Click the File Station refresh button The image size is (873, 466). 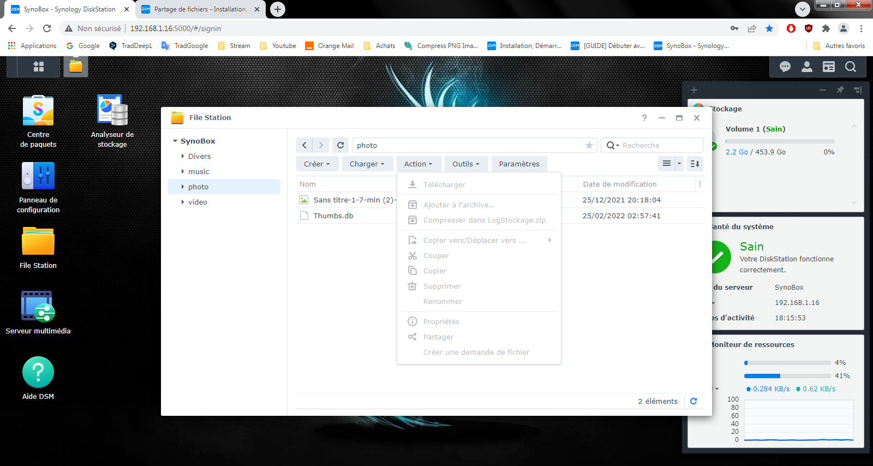[340, 145]
